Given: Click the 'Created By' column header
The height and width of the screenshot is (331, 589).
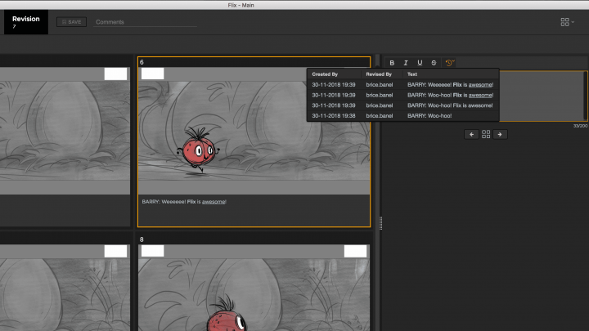Looking at the screenshot, I should (x=325, y=74).
